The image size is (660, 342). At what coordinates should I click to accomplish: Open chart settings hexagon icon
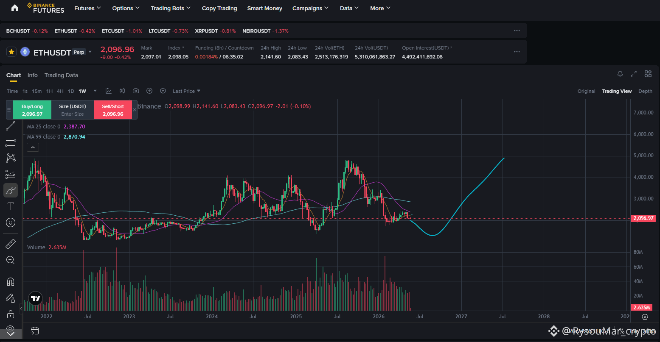tap(163, 91)
